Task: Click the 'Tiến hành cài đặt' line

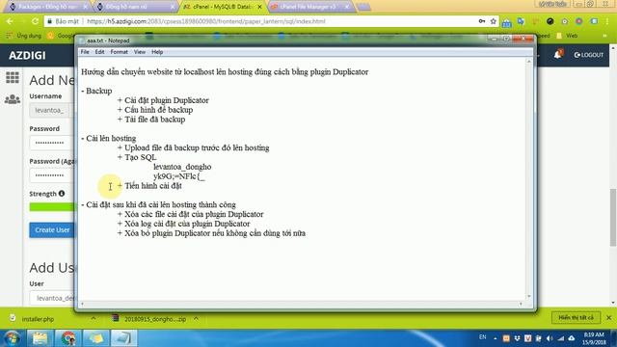Action: [x=149, y=186]
